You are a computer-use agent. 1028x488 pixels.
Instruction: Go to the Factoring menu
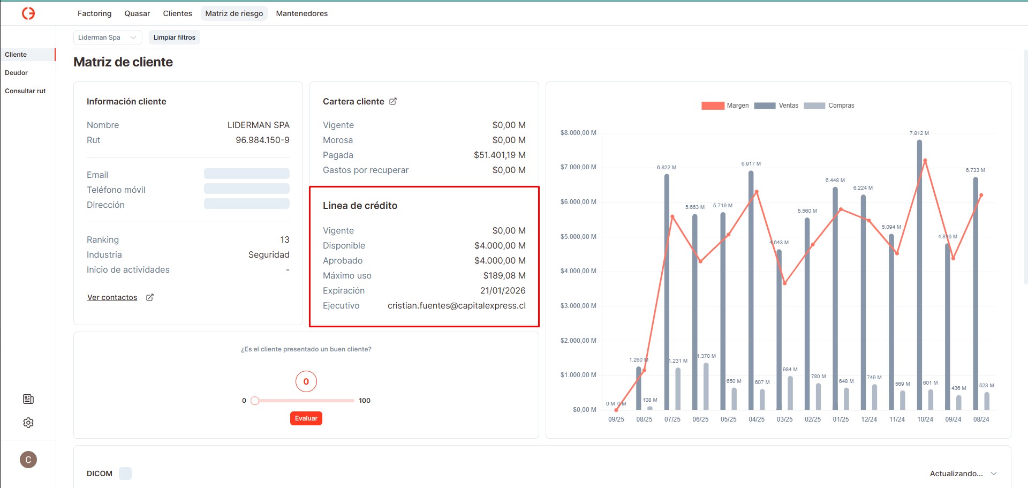(94, 13)
